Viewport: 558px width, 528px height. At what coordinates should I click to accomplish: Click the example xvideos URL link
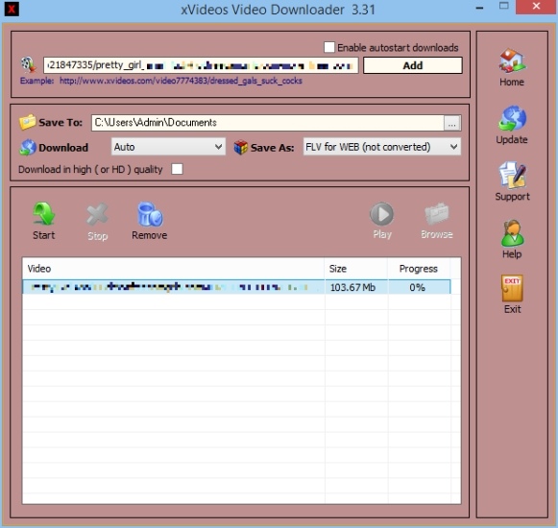click(x=181, y=81)
